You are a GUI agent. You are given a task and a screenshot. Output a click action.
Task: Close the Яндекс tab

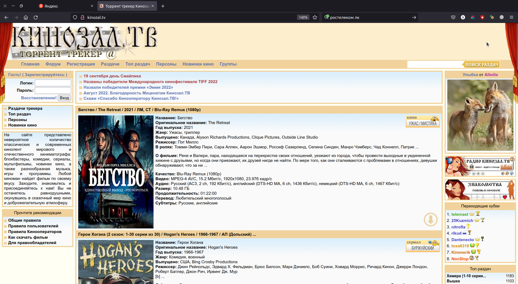pyautogui.click(x=92, y=6)
